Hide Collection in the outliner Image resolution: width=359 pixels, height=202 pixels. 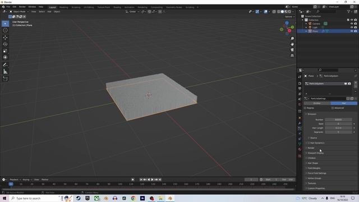click(x=352, y=20)
